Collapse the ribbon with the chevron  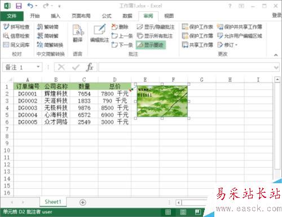(276, 55)
